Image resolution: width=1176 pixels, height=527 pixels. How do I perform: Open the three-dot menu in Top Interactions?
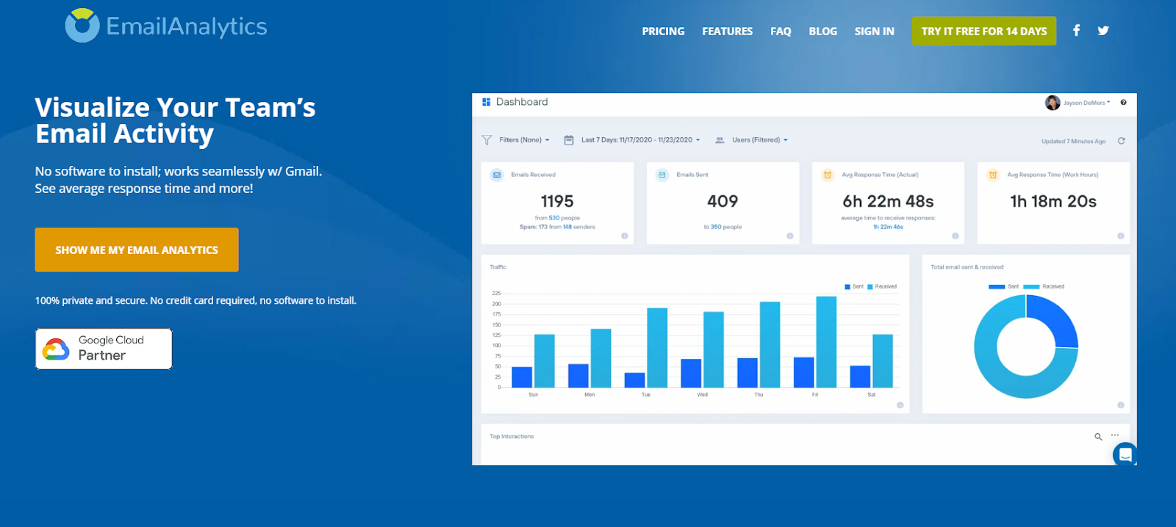click(x=1115, y=436)
